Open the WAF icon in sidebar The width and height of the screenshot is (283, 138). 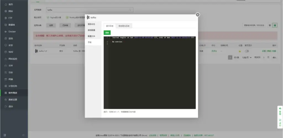[6, 52]
